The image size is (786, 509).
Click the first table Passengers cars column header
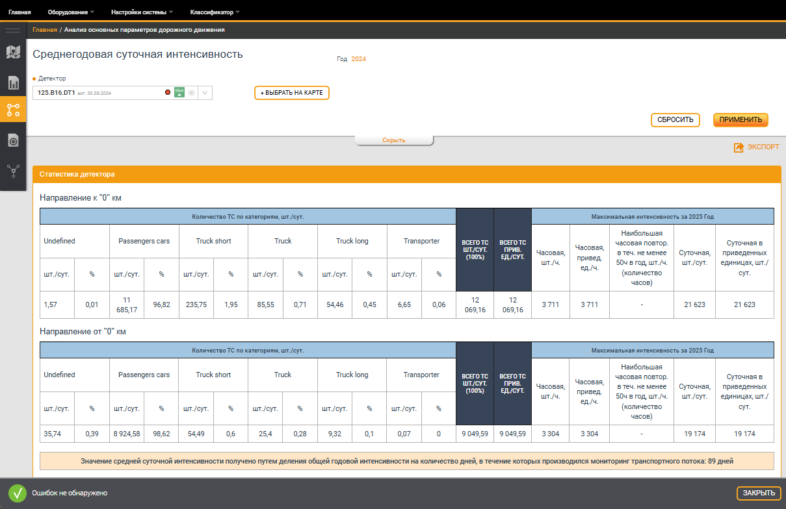pyautogui.click(x=144, y=241)
